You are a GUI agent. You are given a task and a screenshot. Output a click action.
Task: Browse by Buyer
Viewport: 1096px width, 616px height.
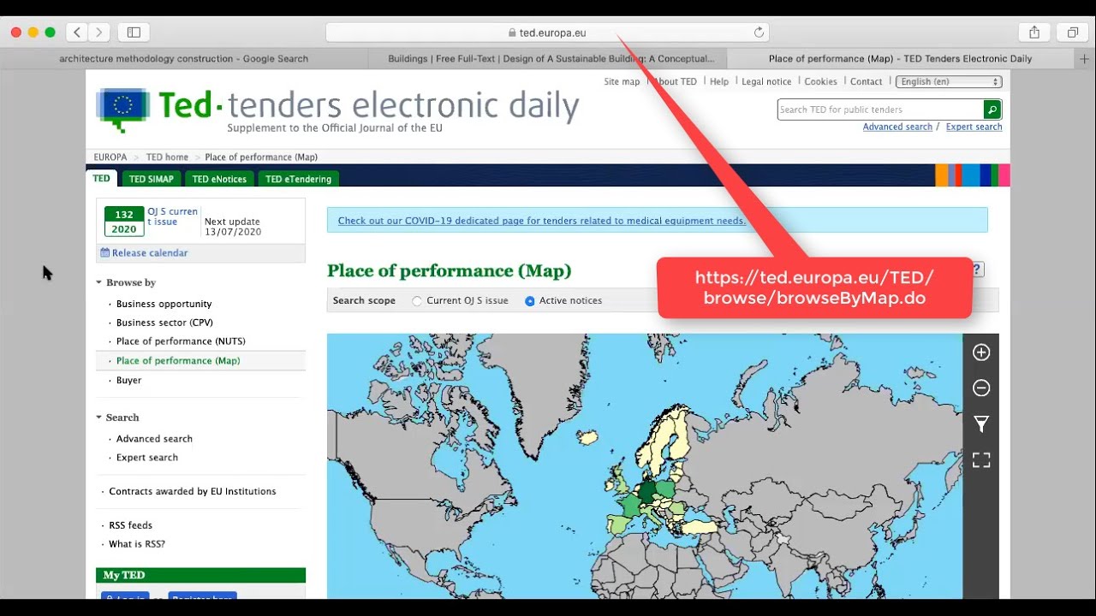click(x=128, y=380)
